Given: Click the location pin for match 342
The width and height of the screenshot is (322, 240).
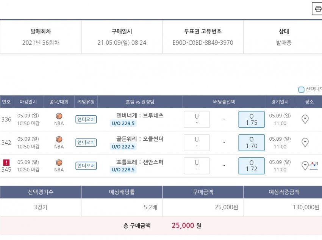Looking at the screenshot, I should pos(305,143).
